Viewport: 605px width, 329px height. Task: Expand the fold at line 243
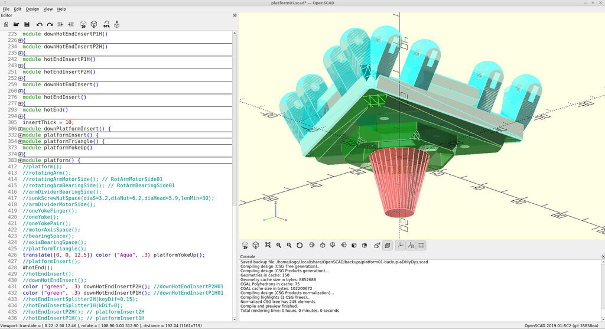(21, 66)
